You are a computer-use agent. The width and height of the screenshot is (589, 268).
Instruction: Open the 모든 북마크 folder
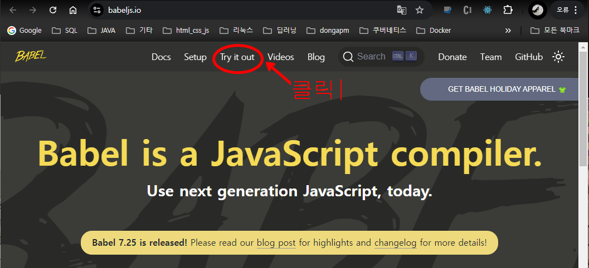coord(555,31)
